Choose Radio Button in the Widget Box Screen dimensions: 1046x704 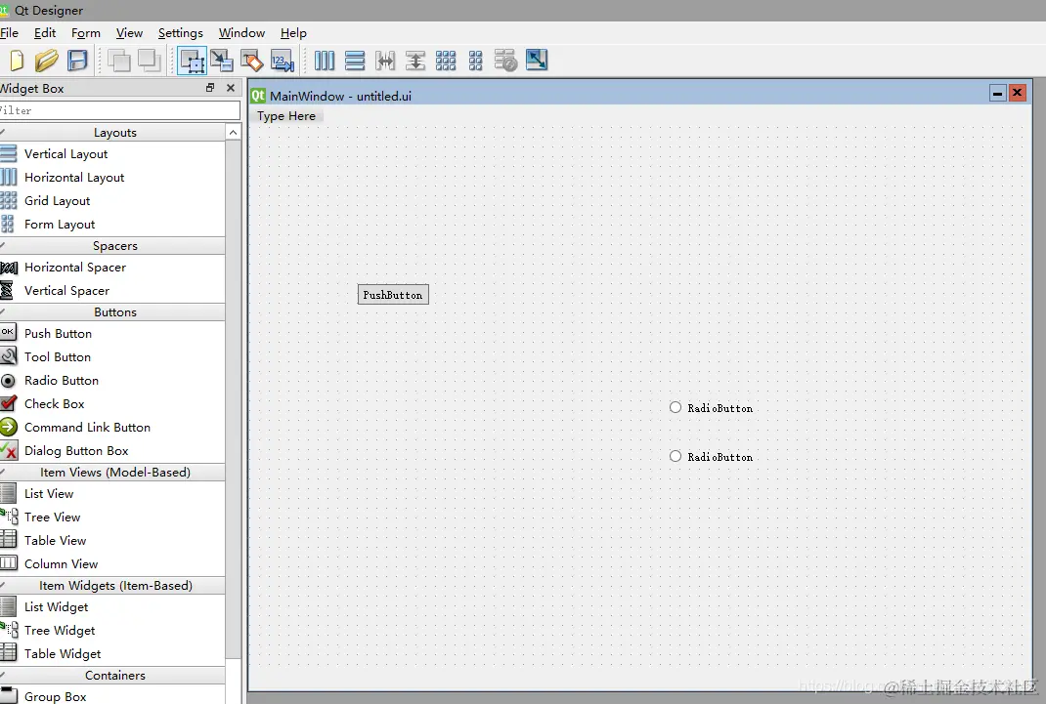(112, 380)
